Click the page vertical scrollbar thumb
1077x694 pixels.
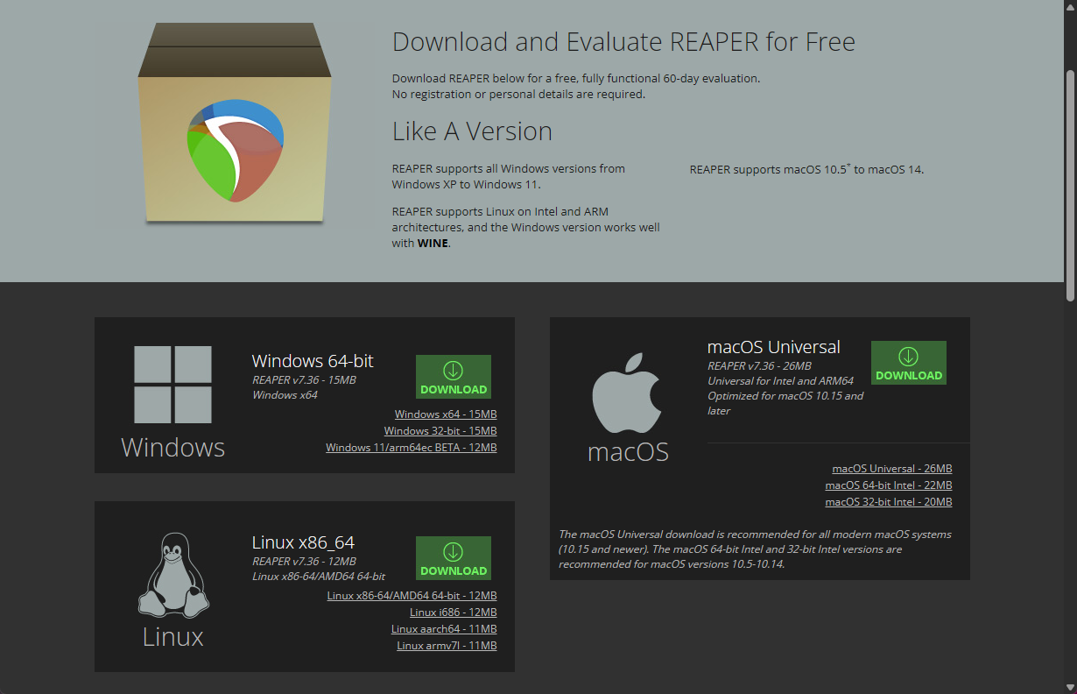[x=1070, y=184]
